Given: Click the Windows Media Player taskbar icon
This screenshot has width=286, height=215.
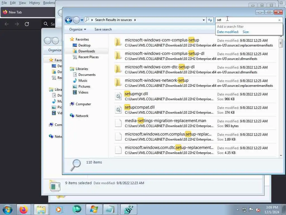Looking at the screenshot, I should tap(59, 209).
